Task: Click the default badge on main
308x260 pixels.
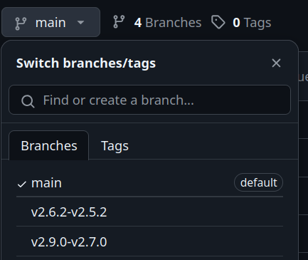Action: coord(258,182)
